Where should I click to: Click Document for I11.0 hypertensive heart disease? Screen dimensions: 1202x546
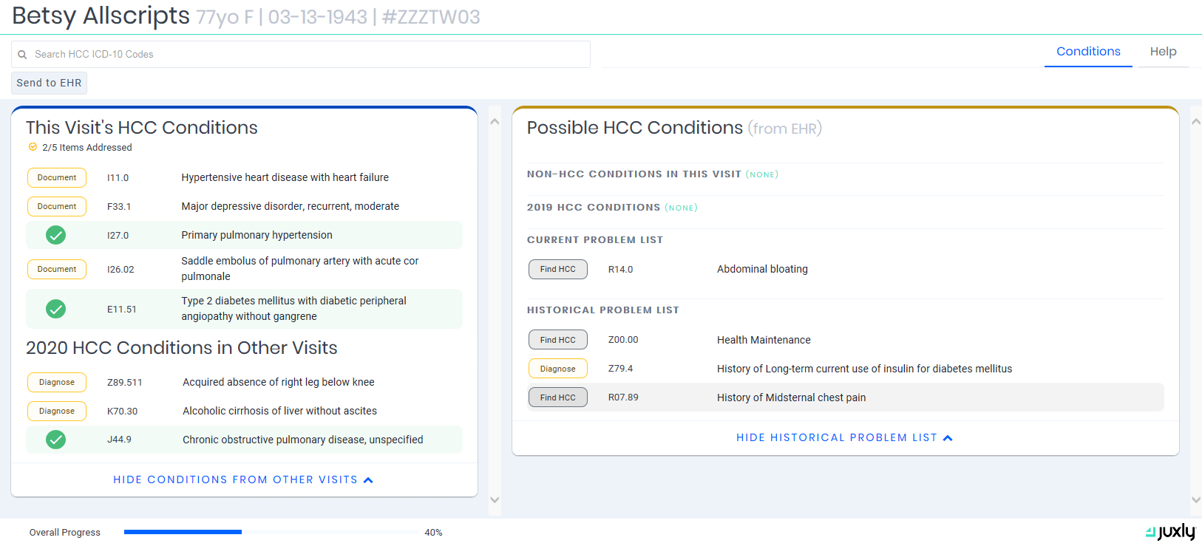pyautogui.click(x=57, y=177)
